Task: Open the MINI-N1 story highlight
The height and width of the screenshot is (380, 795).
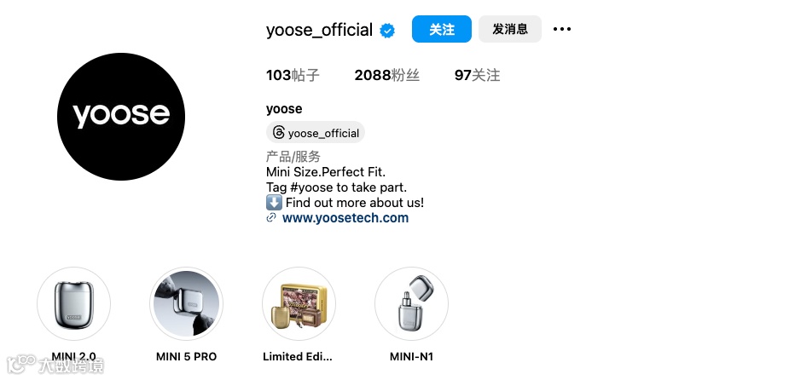Action: tap(411, 303)
